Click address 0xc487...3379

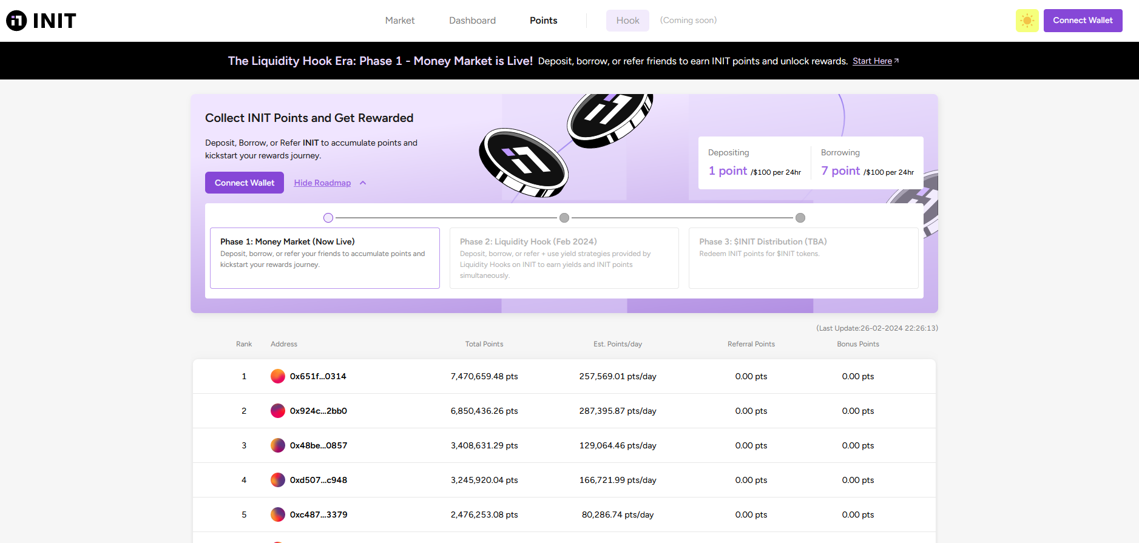pyautogui.click(x=319, y=514)
